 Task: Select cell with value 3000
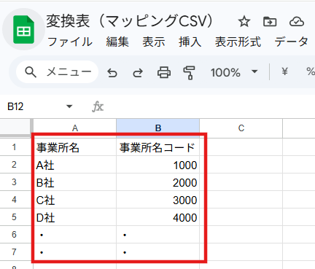click(158, 200)
